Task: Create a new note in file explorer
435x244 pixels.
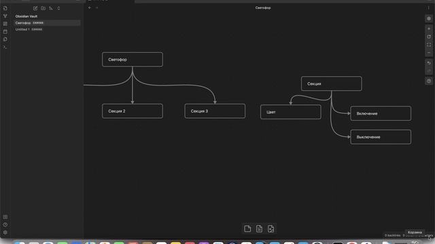Action: pyautogui.click(x=35, y=8)
